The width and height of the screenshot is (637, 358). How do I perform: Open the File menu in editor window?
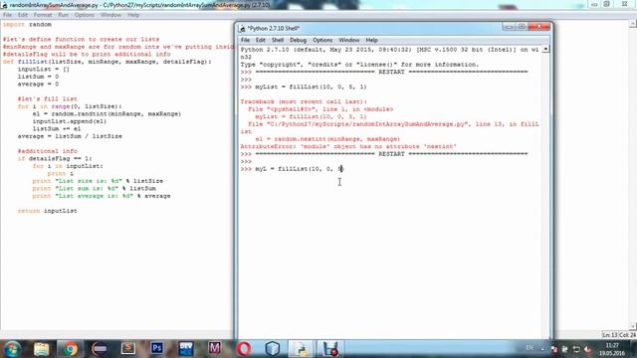point(7,15)
